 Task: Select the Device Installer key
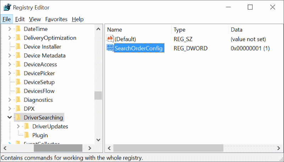pos(42,47)
